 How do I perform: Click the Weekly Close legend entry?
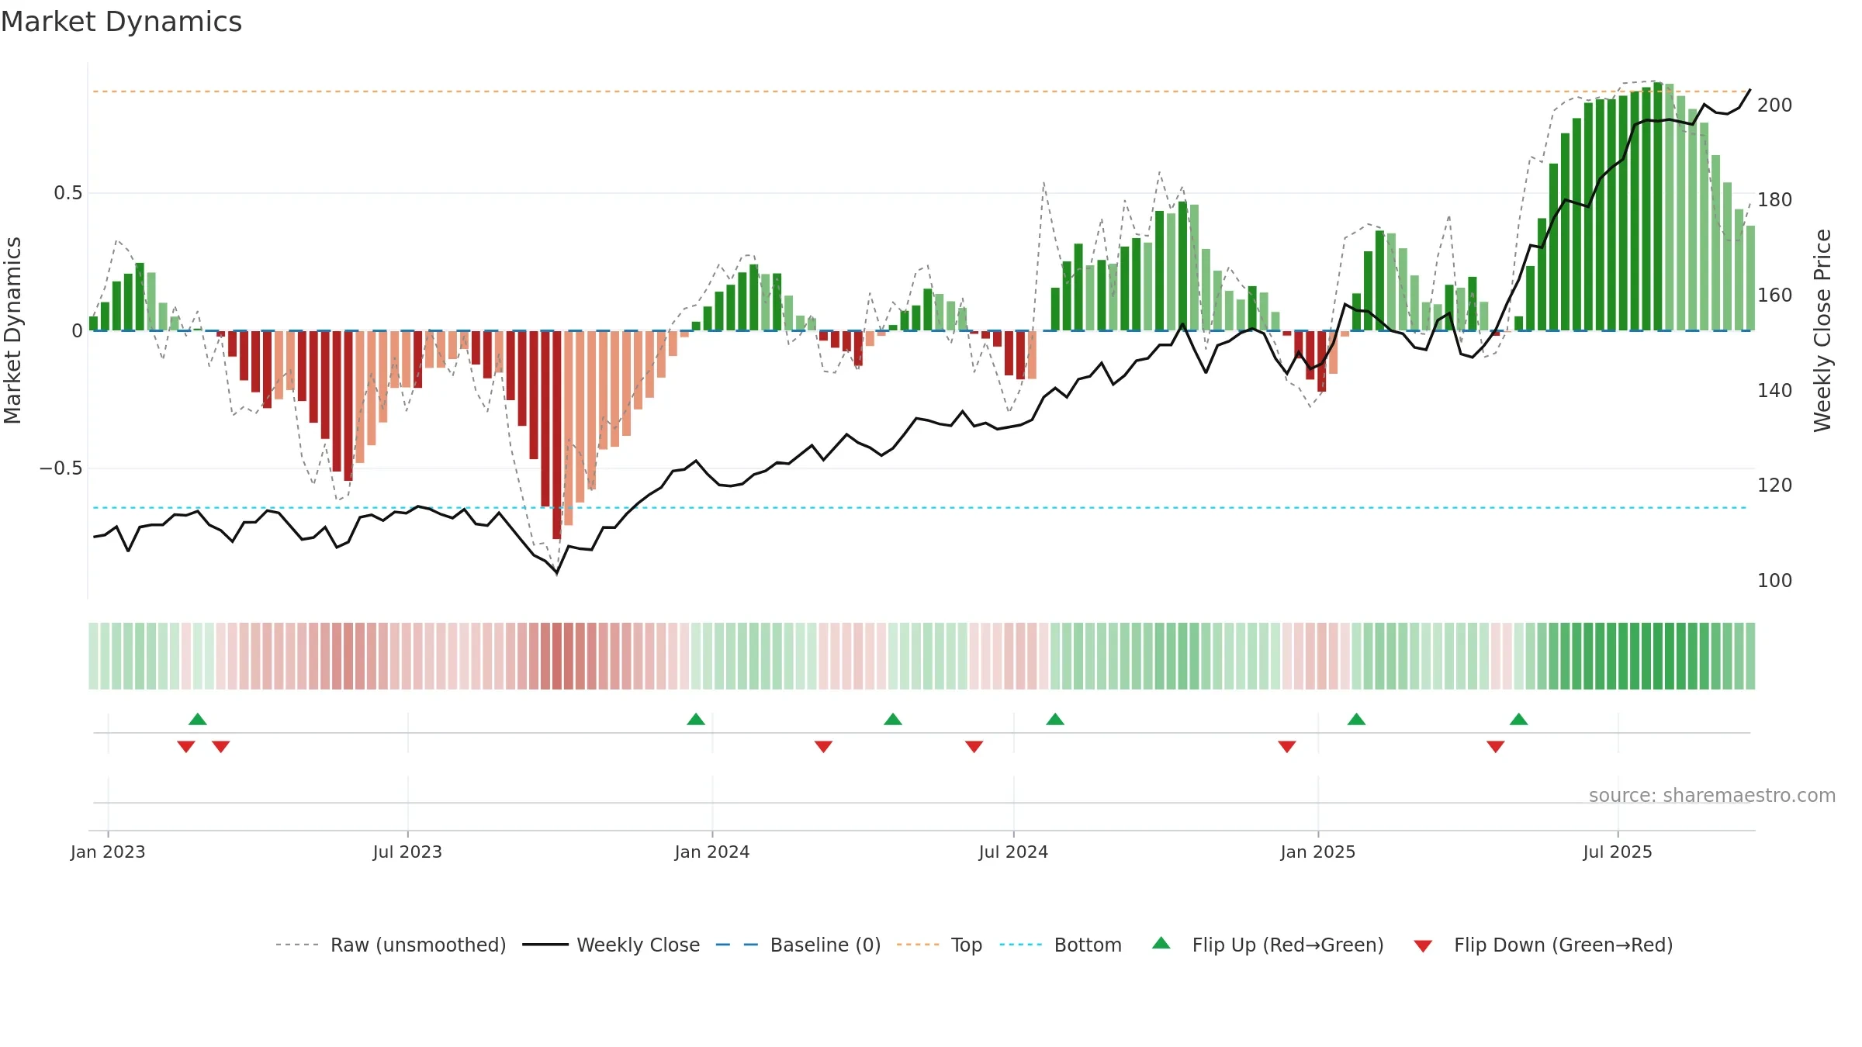pyautogui.click(x=611, y=945)
